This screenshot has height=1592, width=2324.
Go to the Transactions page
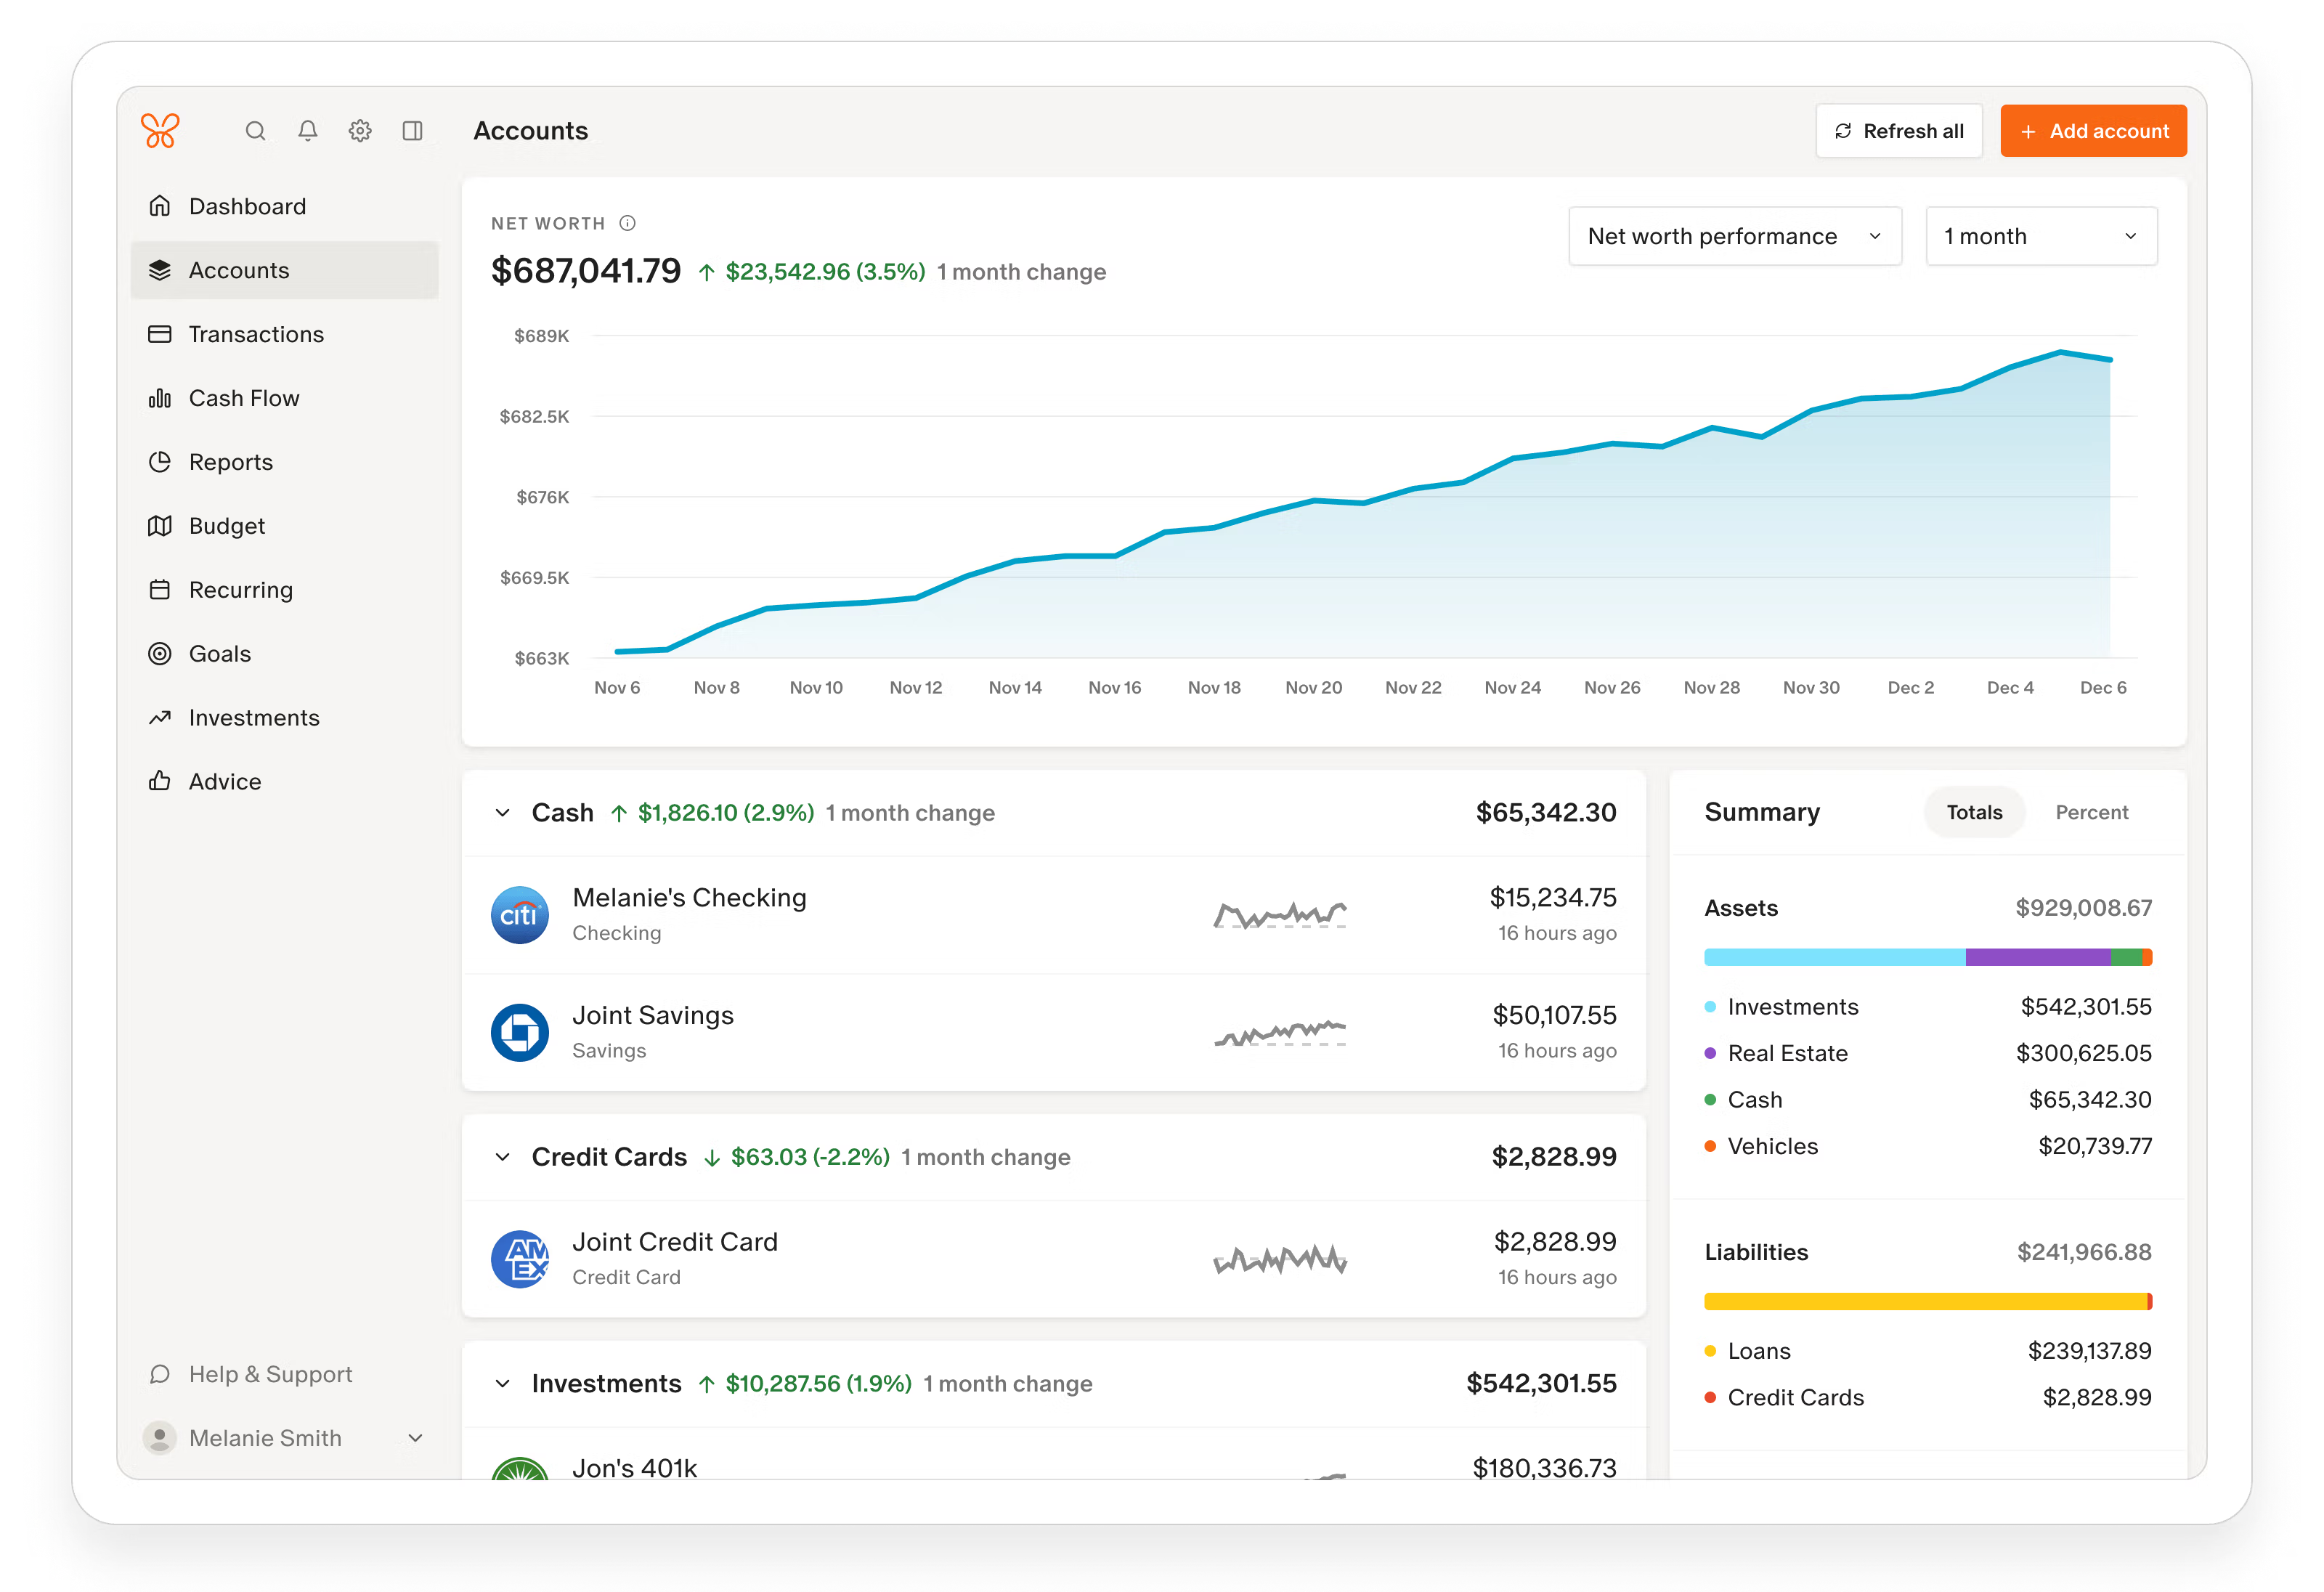(x=256, y=333)
